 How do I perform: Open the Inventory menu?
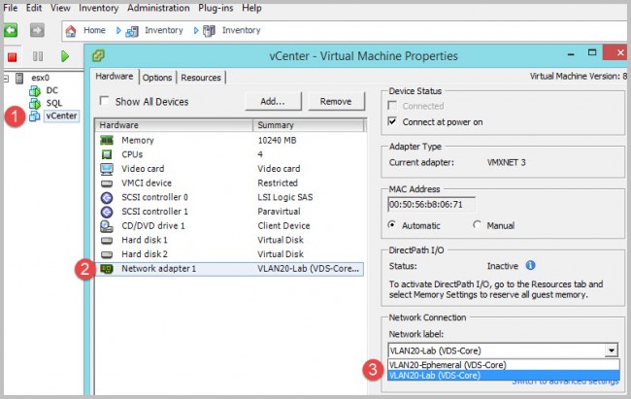coord(99,8)
